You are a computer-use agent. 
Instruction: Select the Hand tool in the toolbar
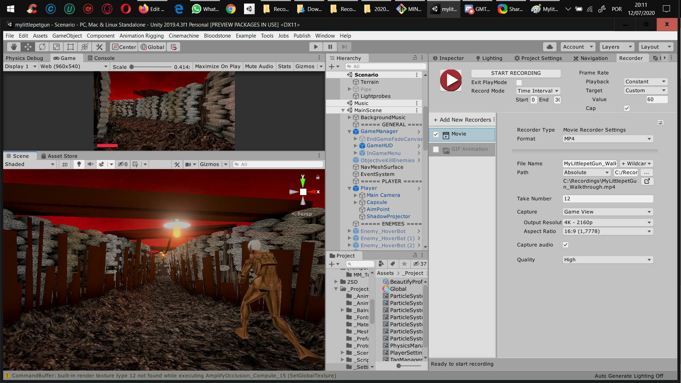[14, 47]
